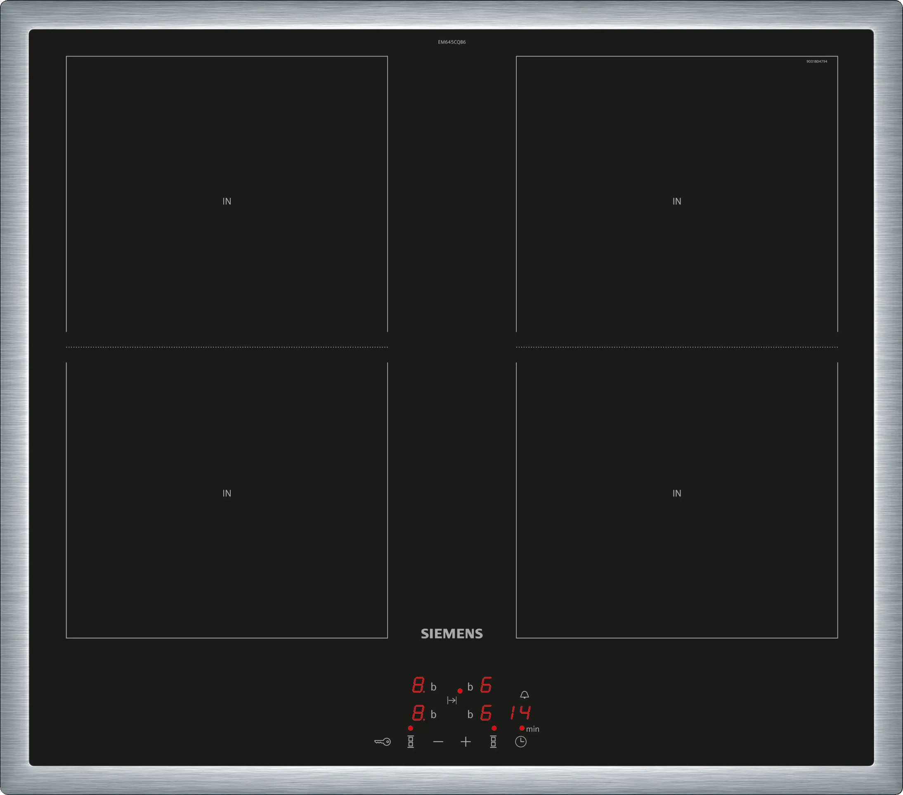903x795 pixels.
Task: Select the rear right power display
Action: (485, 685)
